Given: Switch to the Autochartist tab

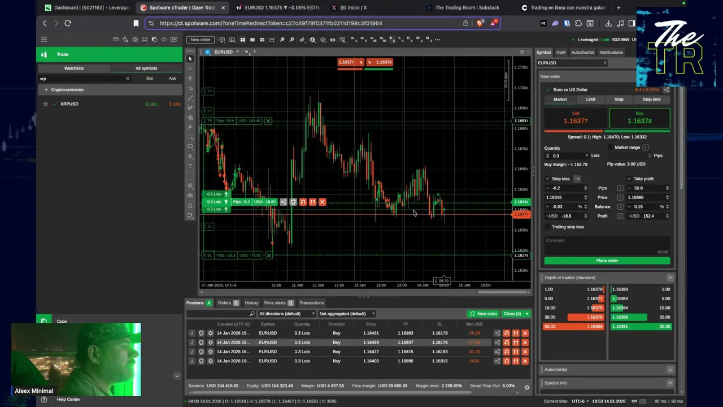Looking at the screenshot, I should [x=582, y=52].
